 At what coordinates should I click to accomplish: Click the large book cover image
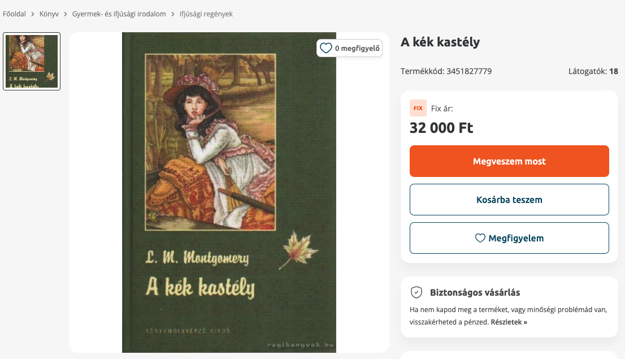[229, 192]
